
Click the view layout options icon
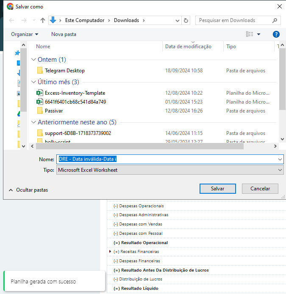250,34
